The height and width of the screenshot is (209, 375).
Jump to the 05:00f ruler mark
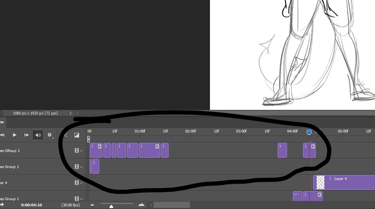click(343, 131)
